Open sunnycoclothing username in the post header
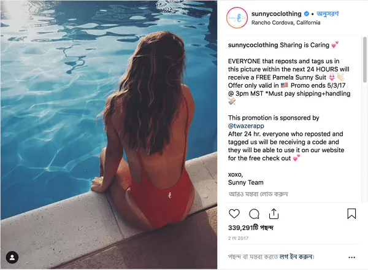 tap(276, 13)
